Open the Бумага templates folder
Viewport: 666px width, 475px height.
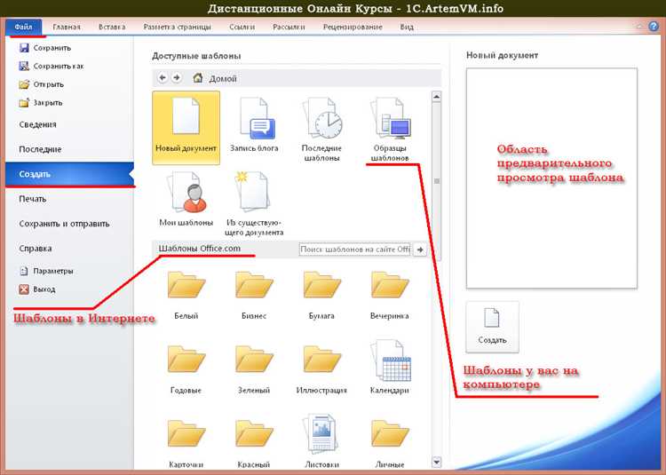coord(321,296)
